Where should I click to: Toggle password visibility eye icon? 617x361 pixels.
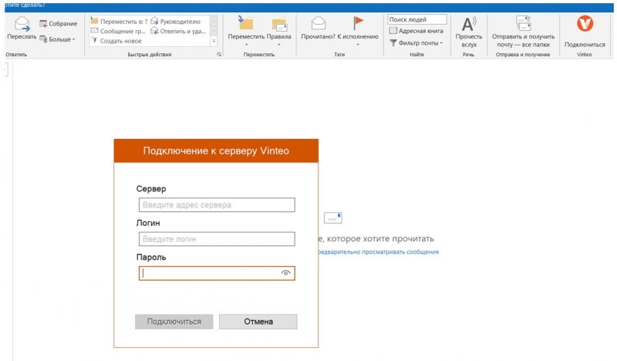point(285,273)
